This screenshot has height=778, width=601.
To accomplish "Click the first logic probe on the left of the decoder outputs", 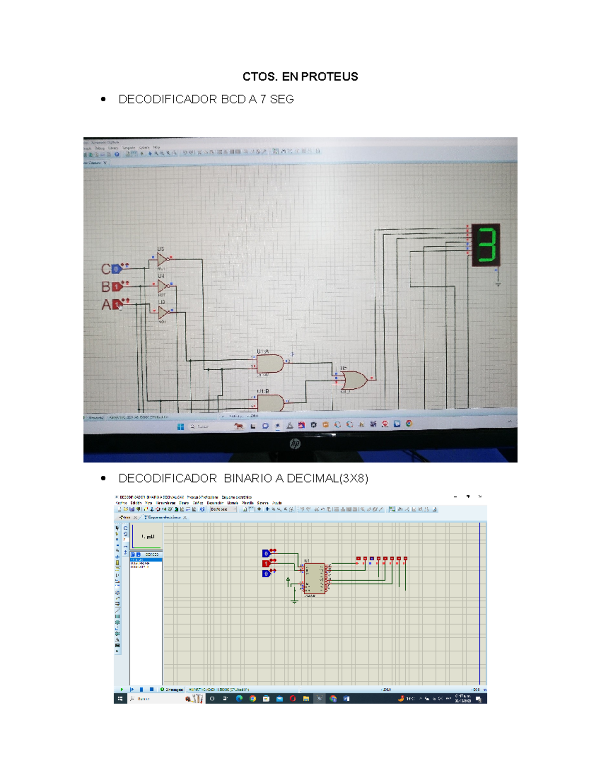I will tap(358, 558).
